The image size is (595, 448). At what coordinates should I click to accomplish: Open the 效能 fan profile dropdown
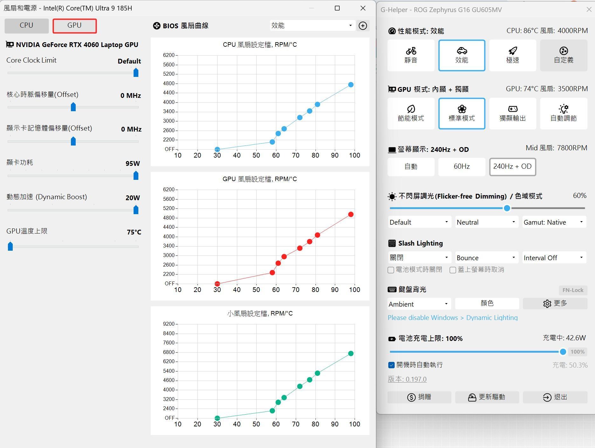pos(311,25)
